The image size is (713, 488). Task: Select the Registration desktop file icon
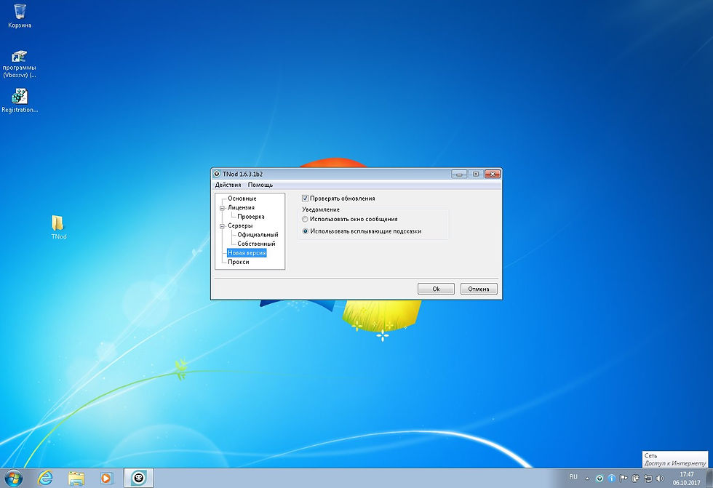20,100
